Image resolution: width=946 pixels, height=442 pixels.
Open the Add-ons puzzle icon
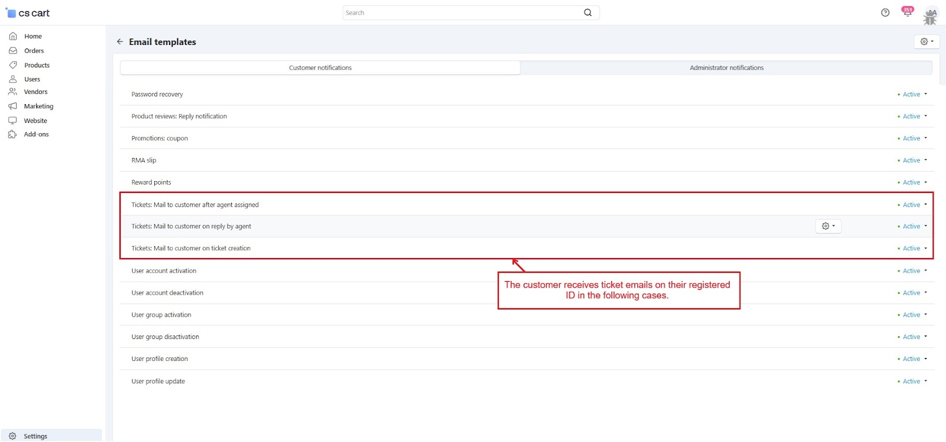click(x=12, y=134)
